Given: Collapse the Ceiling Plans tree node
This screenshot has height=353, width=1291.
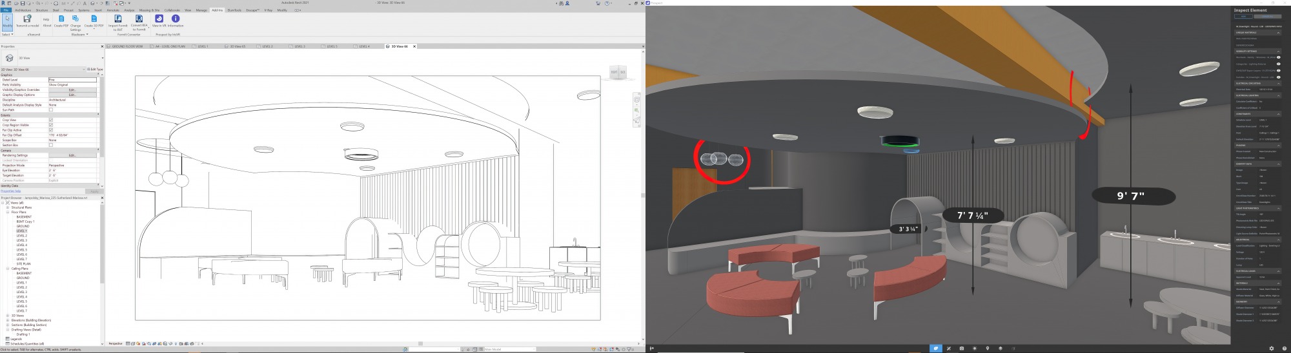Looking at the screenshot, I should click(x=8, y=269).
